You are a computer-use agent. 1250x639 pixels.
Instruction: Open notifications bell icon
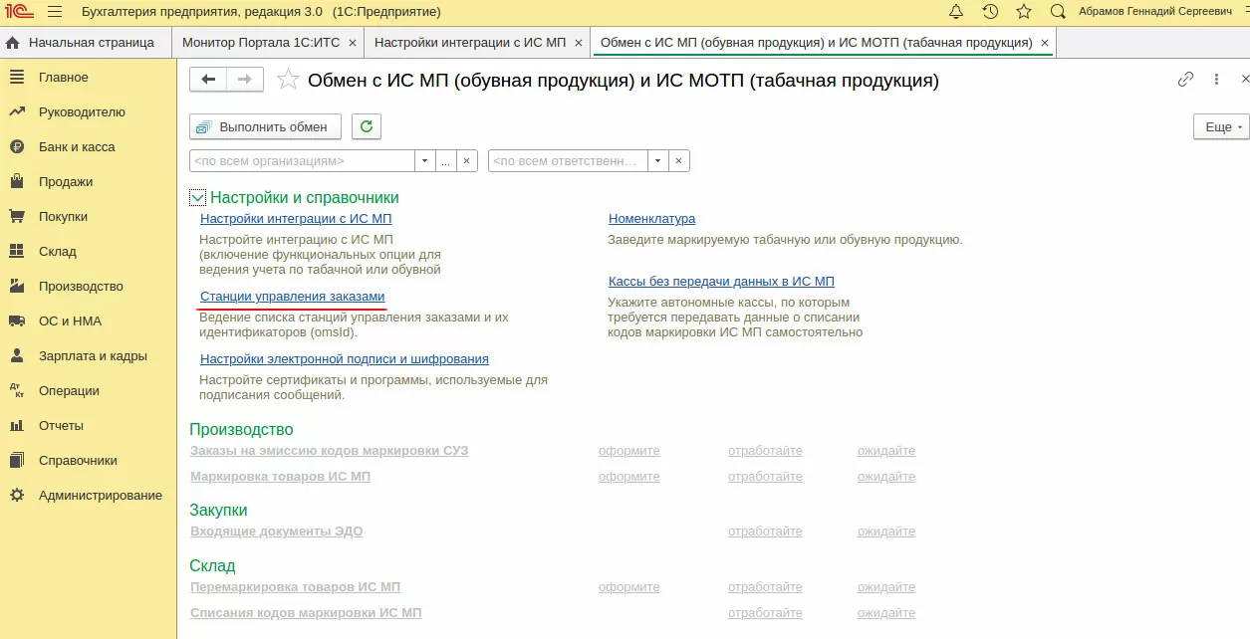pyautogui.click(x=956, y=12)
